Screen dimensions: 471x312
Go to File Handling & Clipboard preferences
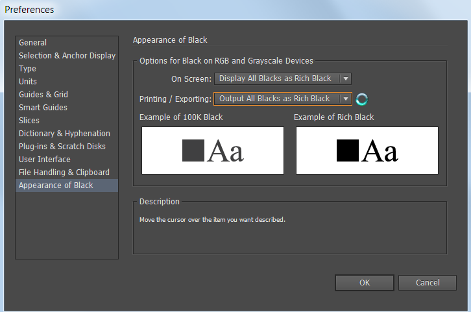(67, 172)
